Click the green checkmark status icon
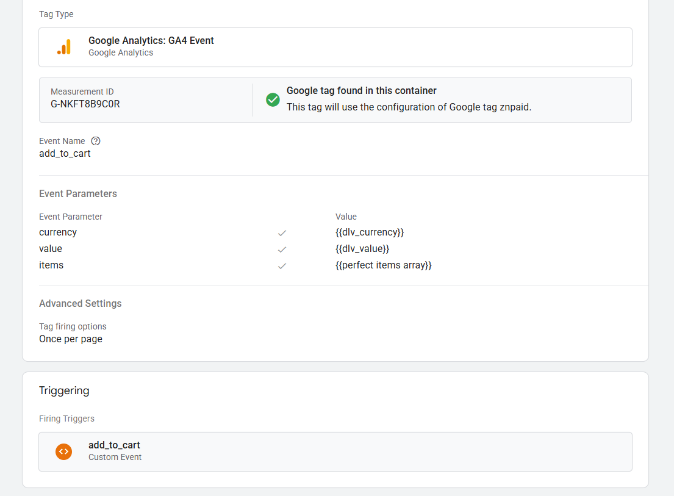The height and width of the screenshot is (496, 674). (273, 99)
